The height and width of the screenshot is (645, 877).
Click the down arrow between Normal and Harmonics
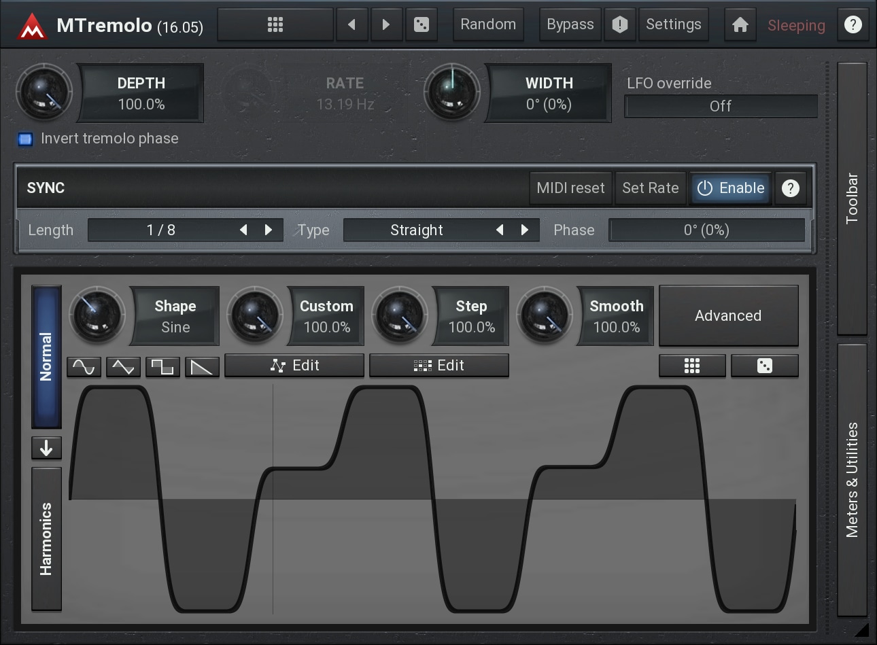(46, 448)
